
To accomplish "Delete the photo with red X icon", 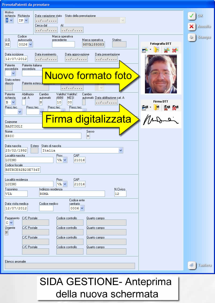I will (x=175, y=50).
